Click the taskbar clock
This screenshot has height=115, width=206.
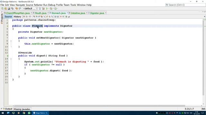[x=197, y=113]
